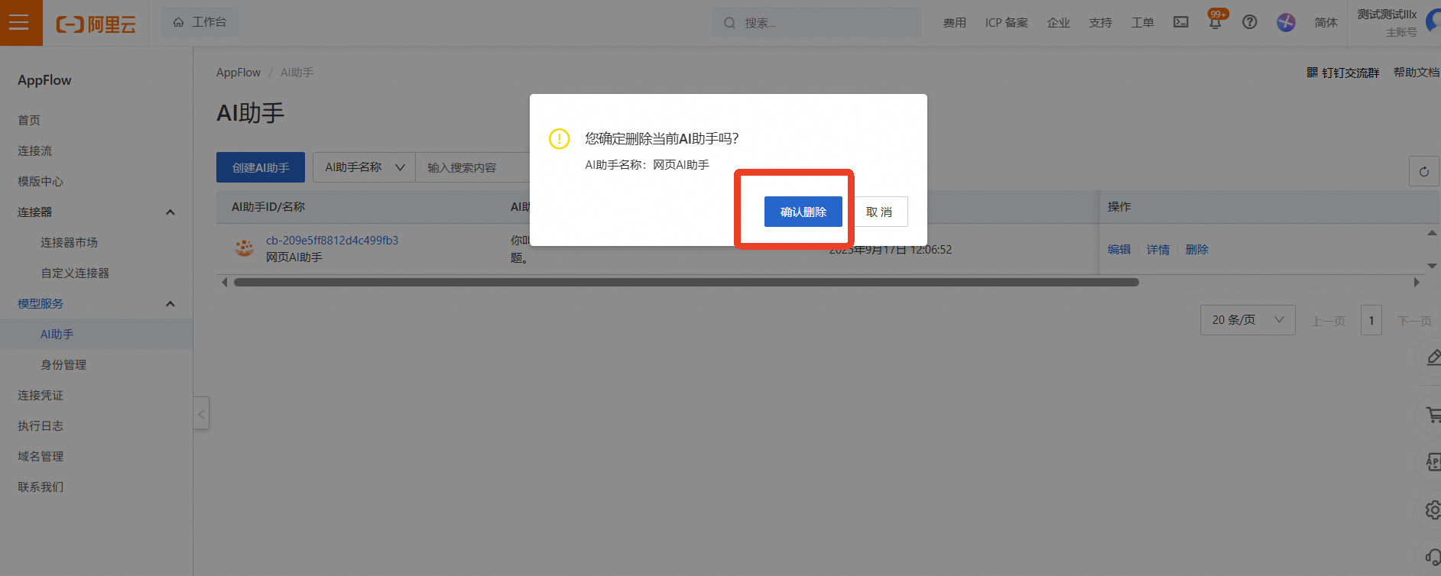Launch the Cloud Shell terminal icon

(x=1181, y=22)
